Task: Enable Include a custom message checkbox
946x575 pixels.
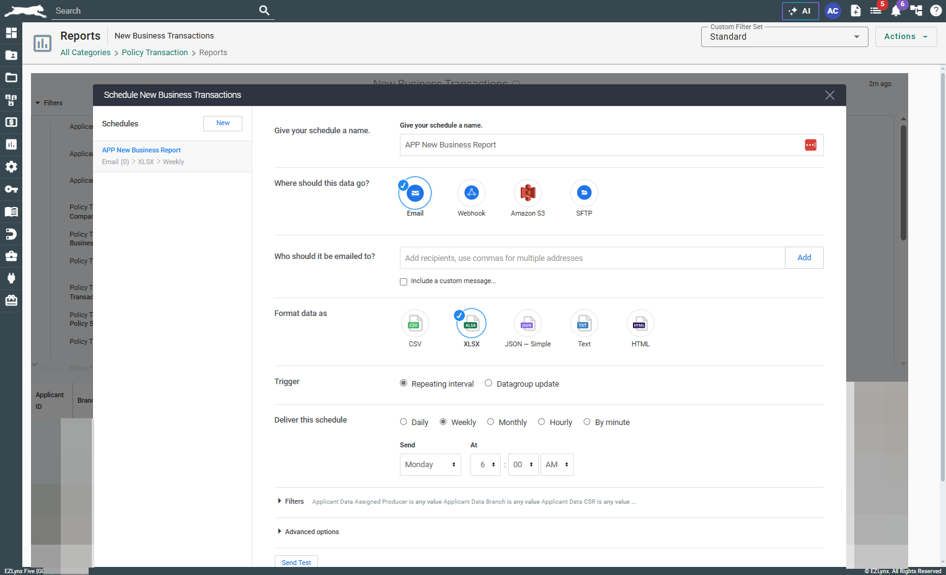Action: pyautogui.click(x=404, y=282)
